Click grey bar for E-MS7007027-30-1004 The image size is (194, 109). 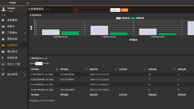tap(99, 30)
